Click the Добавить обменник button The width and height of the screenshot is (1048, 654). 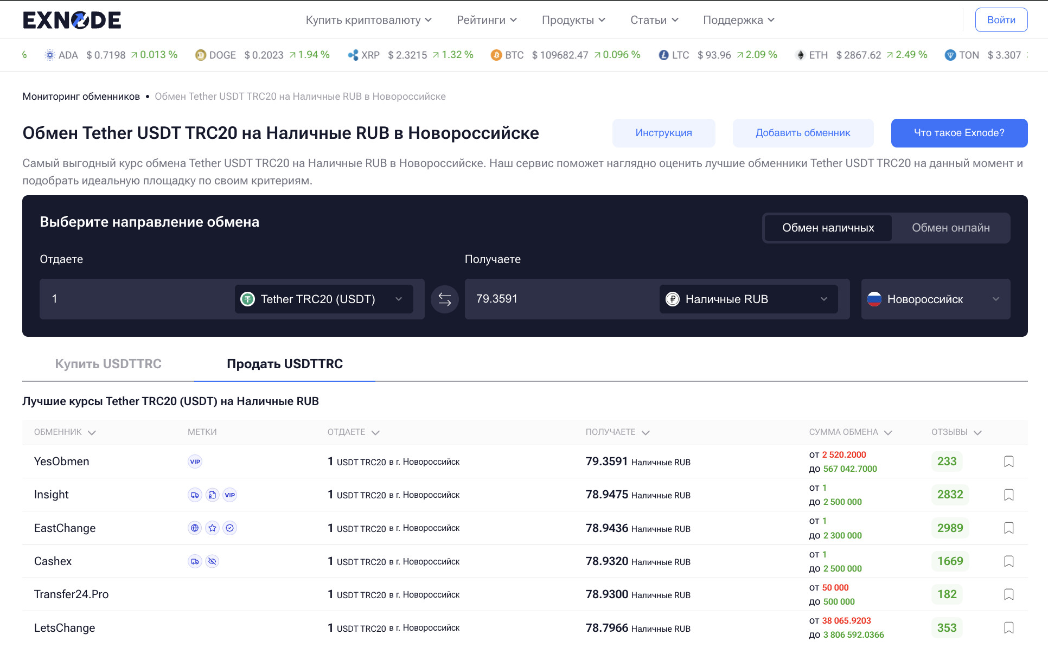[x=803, y=133]
